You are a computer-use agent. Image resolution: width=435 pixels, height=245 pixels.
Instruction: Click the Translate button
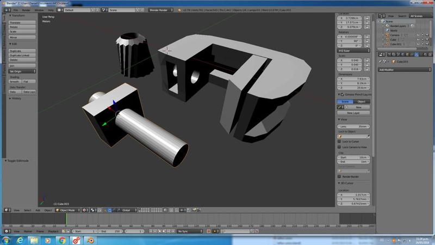pos(22,22)
